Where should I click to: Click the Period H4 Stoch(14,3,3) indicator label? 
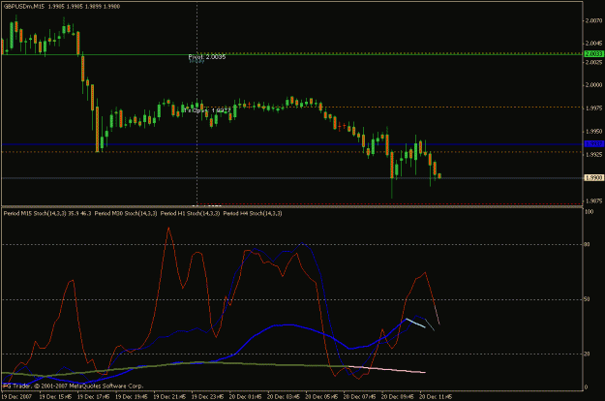coord(253,213)
